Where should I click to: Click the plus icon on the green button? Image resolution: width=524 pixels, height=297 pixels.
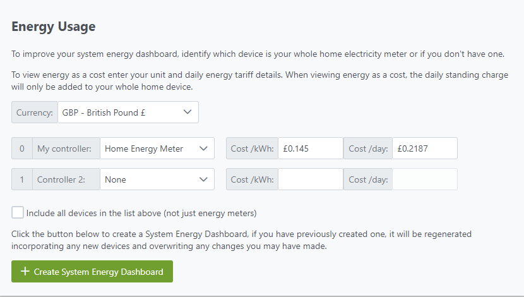(25, 272)
